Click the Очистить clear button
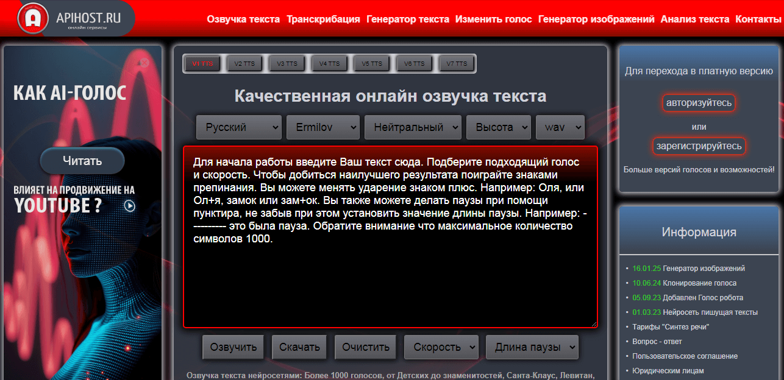The width and height of the screenshot is (784, 380). click(x=366, y=347)
